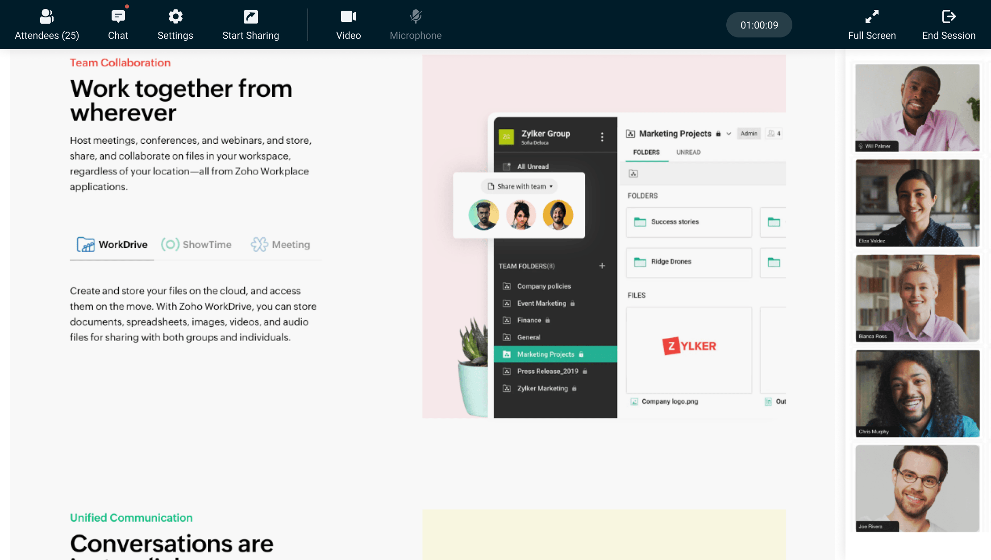
Task: Toggle the lock on the Marketing Projects header
Action: point(718,133)
